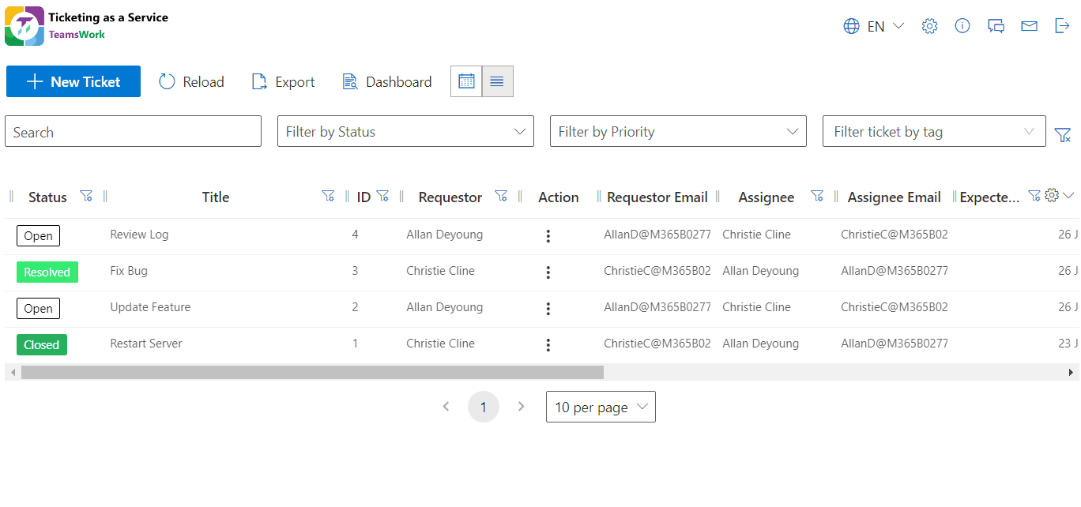This screenshot has height=507, width=1081.
Task: Click the mail envelope icon
Action: [x=1029, y=26]
